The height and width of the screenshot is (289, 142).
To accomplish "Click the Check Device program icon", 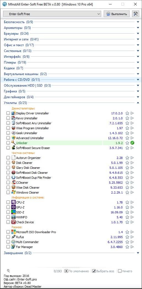I will 14,222.
